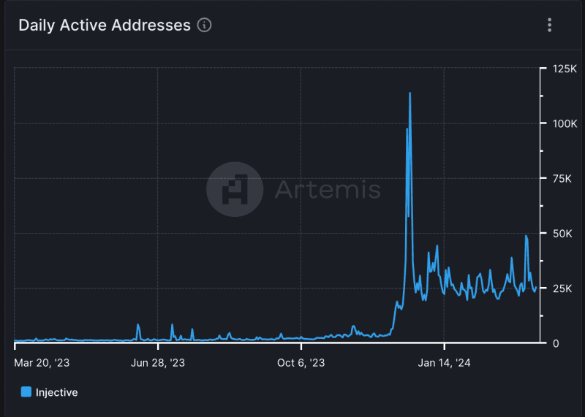Click the 125K y-axis label
This screenshot has width=585, height=417.
[565, 69]
